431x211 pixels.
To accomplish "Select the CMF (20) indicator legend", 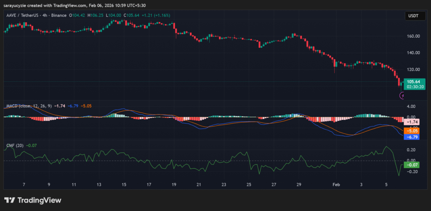I will click(15, 145).
